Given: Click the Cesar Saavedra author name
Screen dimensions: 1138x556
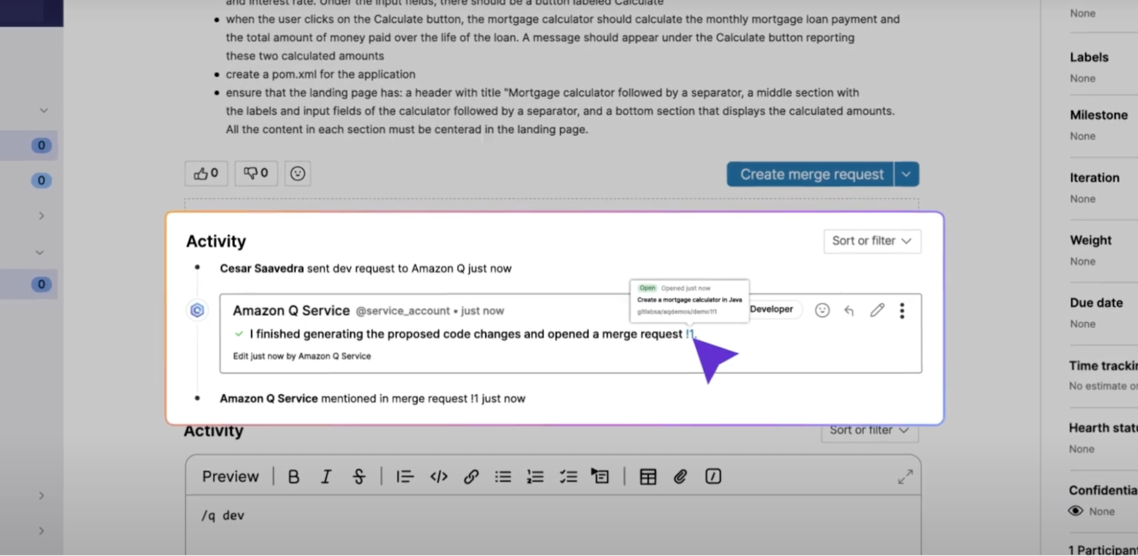Looking at the screenshot, I should tap(262, 268).
